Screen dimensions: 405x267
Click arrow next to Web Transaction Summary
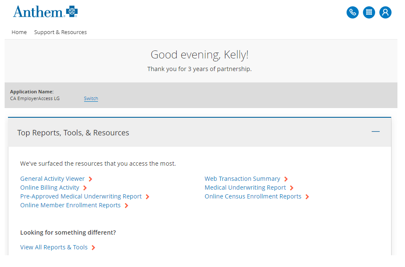[x=286, y=179]
